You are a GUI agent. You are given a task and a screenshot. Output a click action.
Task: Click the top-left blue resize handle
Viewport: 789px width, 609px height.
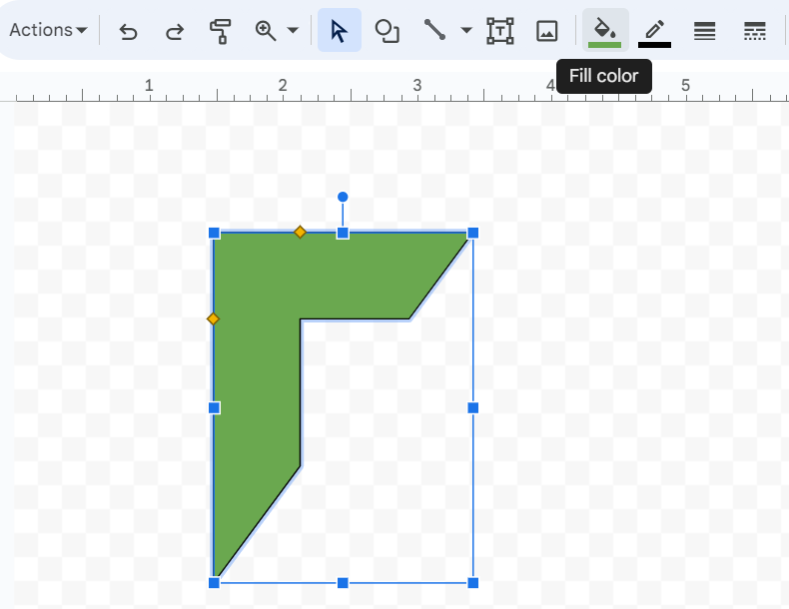coord(214,233)
